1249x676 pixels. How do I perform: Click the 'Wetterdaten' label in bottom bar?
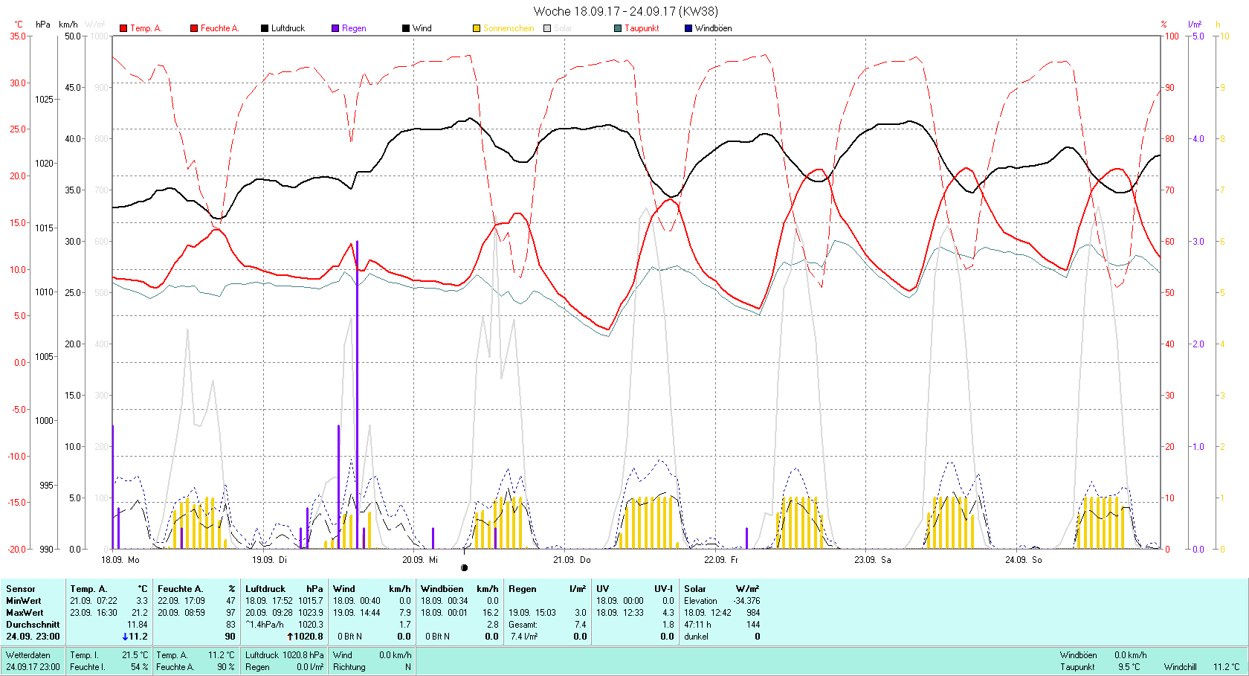(28, 655)
